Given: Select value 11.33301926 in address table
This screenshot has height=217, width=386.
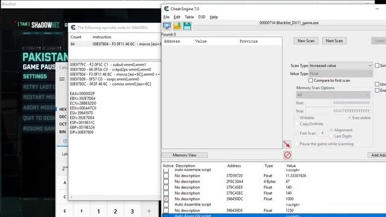Looking at the screenshot, I should [296, 175].
